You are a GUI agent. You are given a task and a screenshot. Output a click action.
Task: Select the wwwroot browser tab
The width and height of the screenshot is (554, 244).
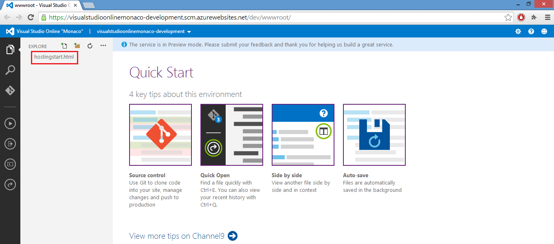[37, 5]
